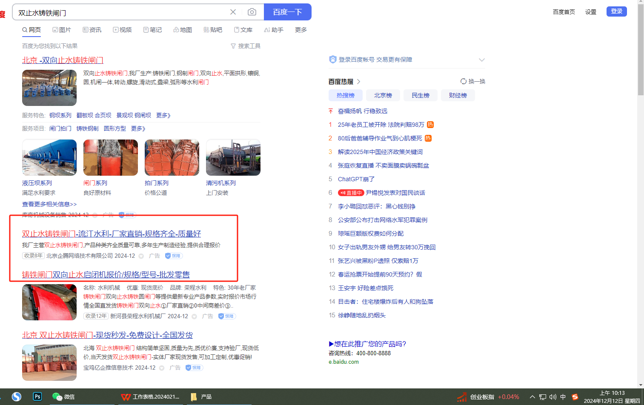Clear the search box with X icon

(233, 12)
